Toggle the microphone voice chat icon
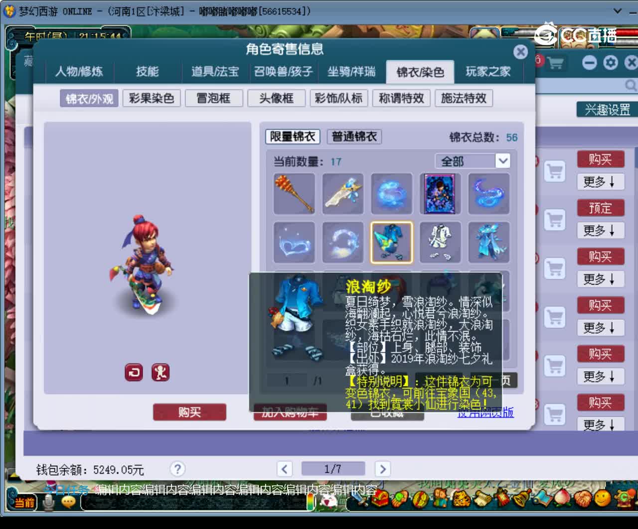 (49, 502)
